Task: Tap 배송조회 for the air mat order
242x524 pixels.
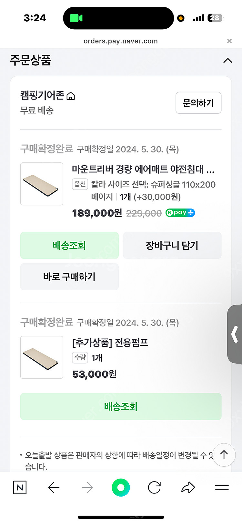Action: point(69,246)
